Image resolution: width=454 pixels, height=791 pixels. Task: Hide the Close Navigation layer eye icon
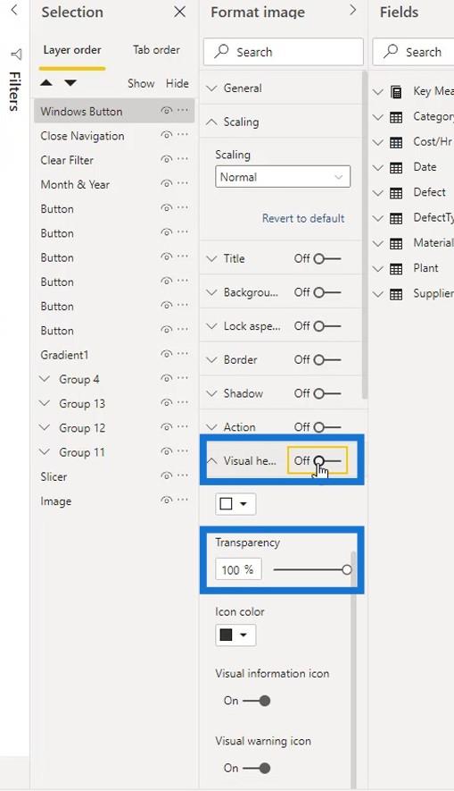[x=167, y=135]
